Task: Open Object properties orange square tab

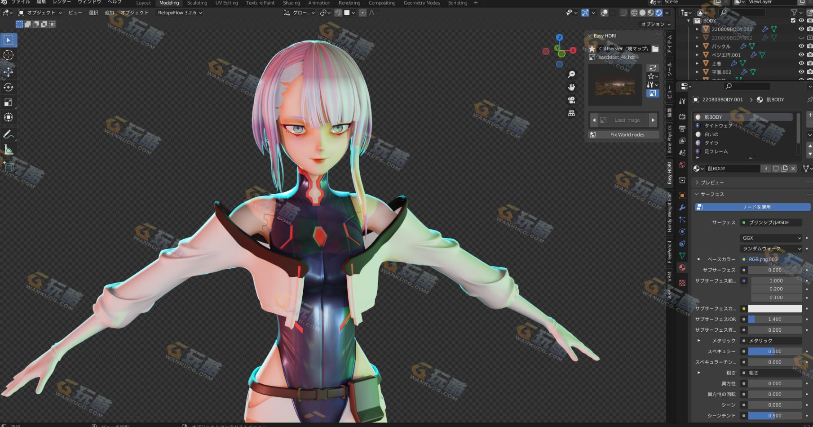Action: 682,196
